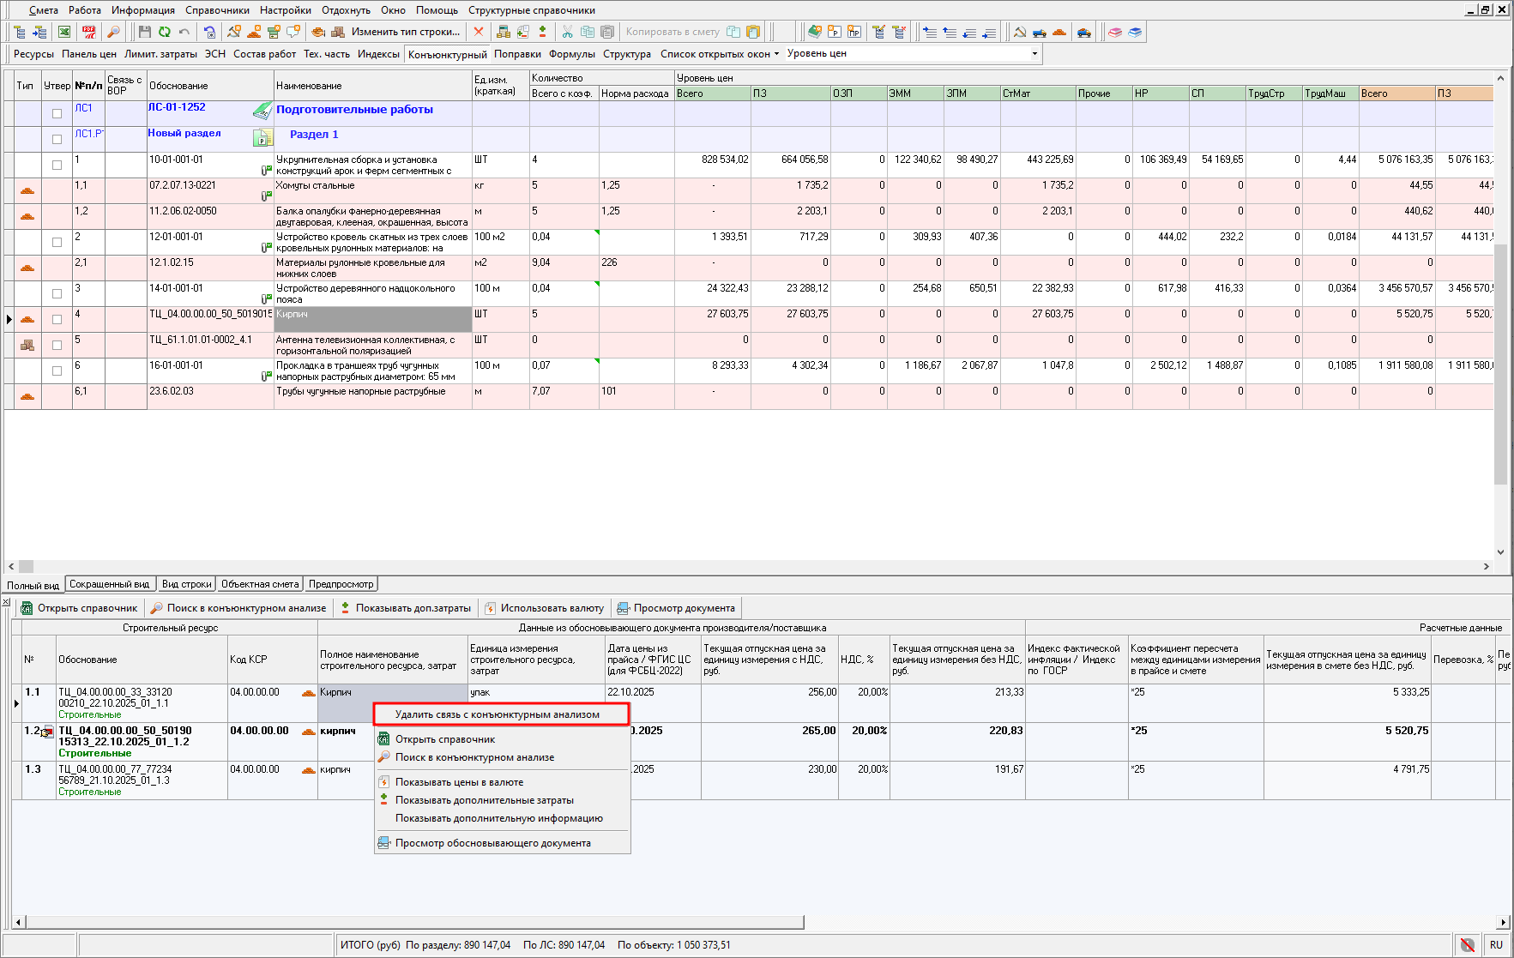The height and width of the screenshot is (958, 1514).
Task: Switch to the Сокращенный вид tab
Action: pyautogui.click(x=109, y=584)
